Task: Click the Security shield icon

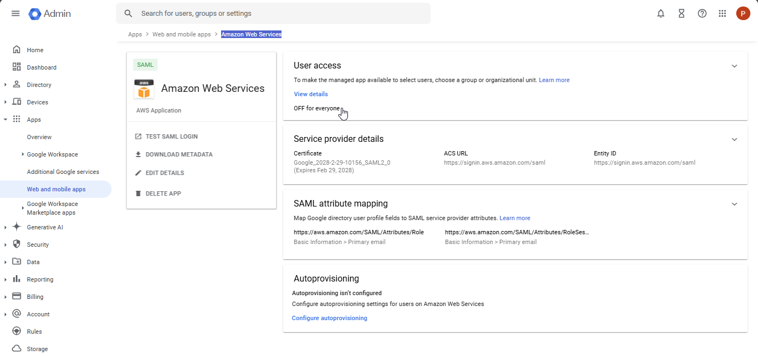Action: click(x=16, y=244)
